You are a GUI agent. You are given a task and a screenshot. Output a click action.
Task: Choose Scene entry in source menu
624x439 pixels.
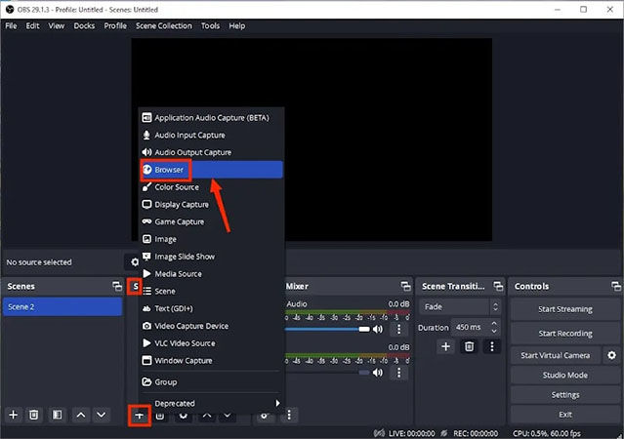[211, 291]
